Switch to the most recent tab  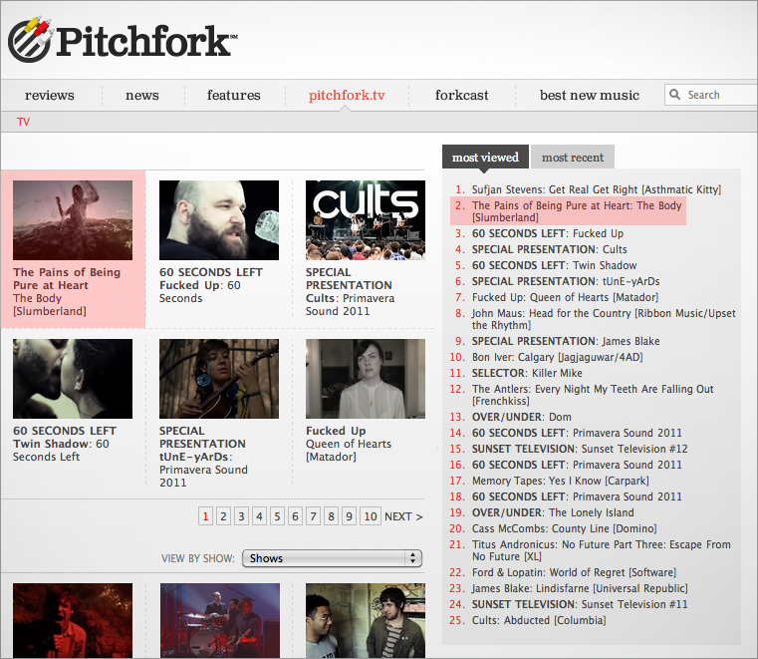(x=573, y=158)
